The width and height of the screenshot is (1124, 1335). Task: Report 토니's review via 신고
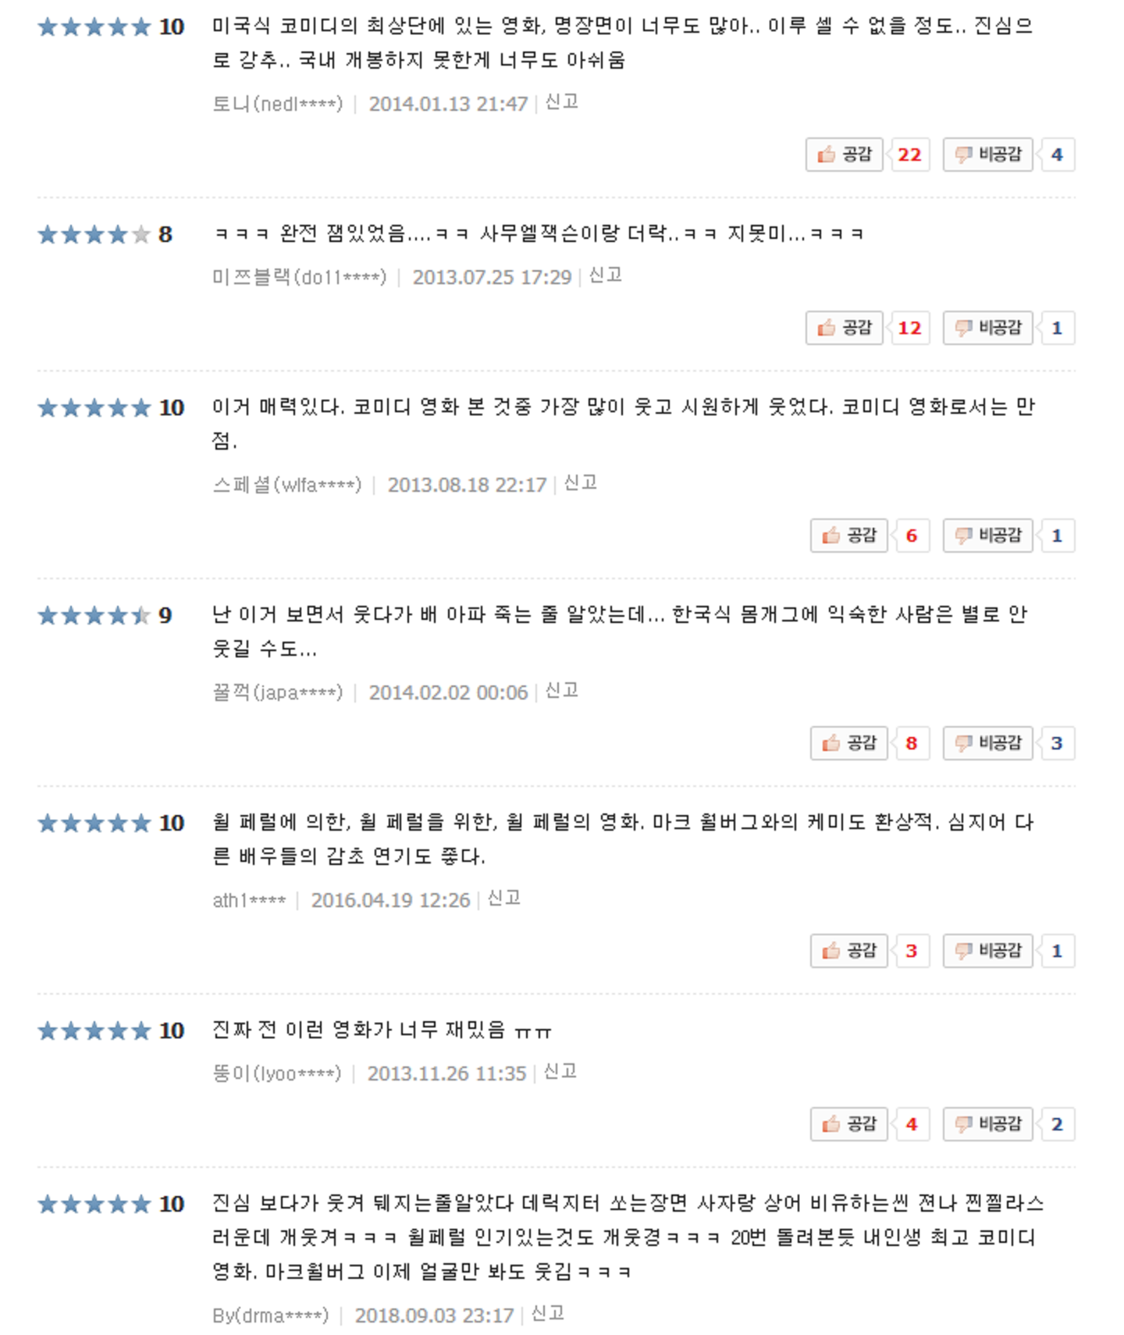pyautogui.click(x=561, y=102)
